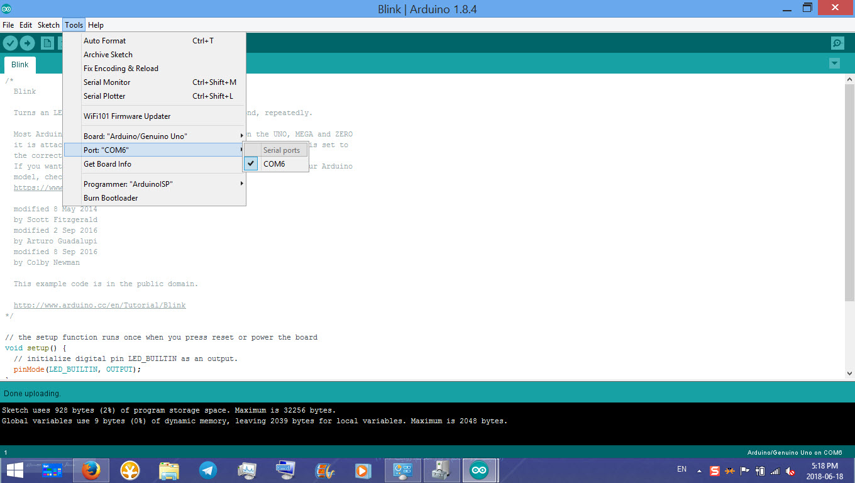Open Serial Plotter from menu
The height and width of the screenshot is (483, 855).
pos(154,96)
